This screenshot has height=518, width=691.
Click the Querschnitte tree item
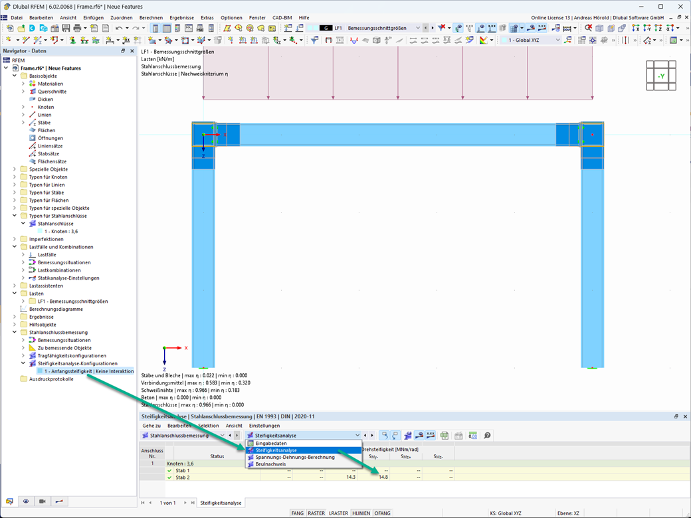tap(52, 92)
